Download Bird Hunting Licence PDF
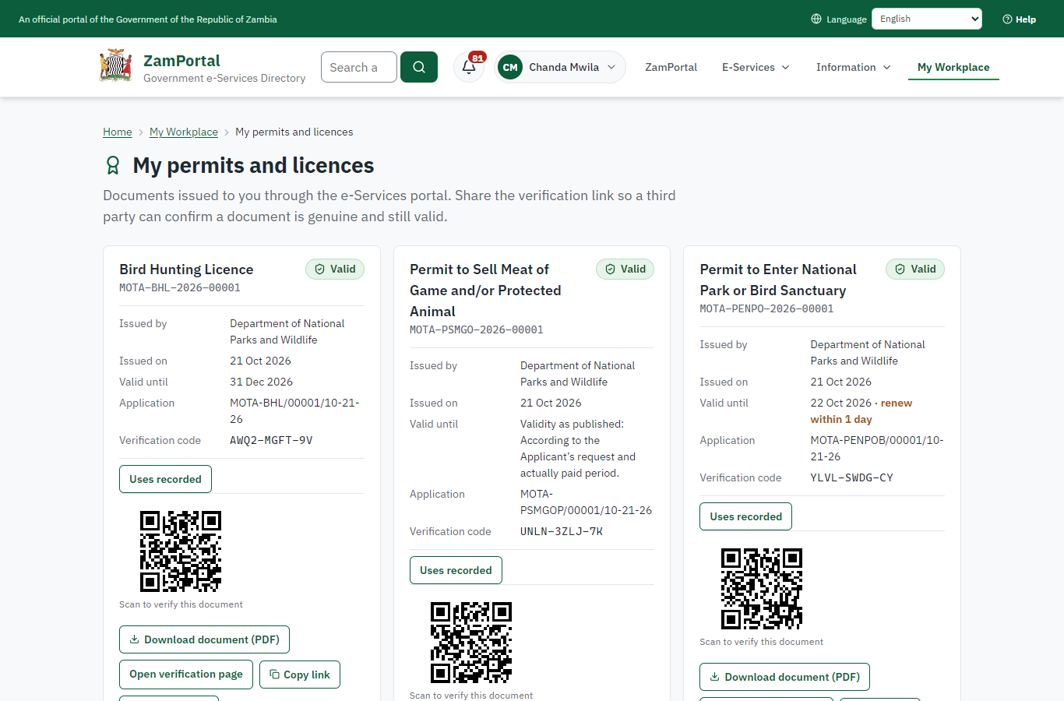 click(204, 639)
